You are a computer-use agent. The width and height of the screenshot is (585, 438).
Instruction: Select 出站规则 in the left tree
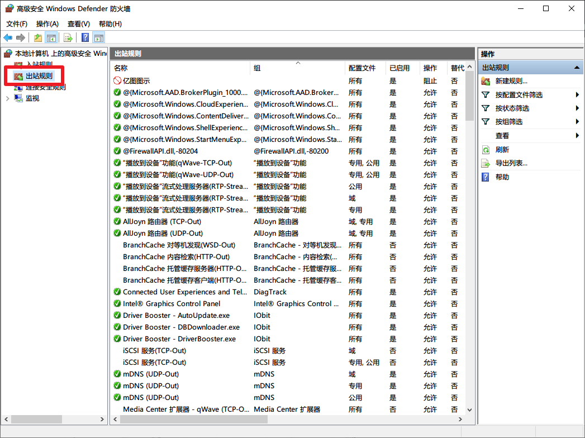(x=39, y=76)
